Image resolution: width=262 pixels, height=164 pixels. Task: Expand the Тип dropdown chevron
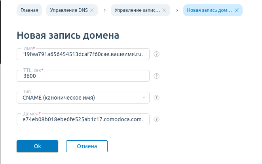[144, 98]
